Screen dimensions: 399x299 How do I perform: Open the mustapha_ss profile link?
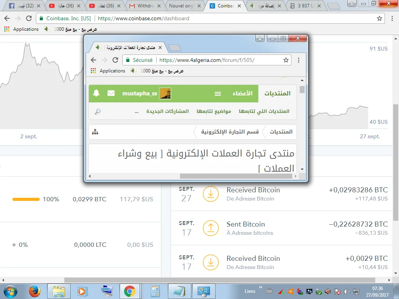pos(140,93)
